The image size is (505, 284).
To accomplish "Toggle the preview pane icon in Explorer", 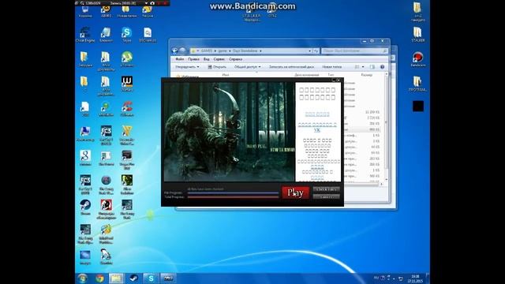I will [372, 67].
